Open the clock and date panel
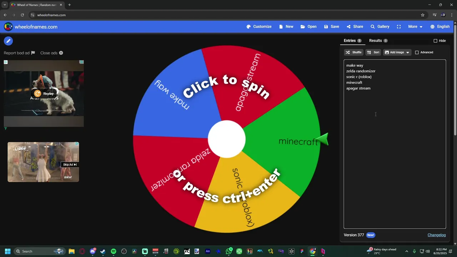The image size is (457, 257). (x=441, y=251)
